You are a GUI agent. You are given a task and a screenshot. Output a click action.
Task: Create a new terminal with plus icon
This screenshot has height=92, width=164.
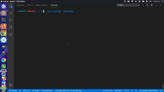(x=143, y=5)
